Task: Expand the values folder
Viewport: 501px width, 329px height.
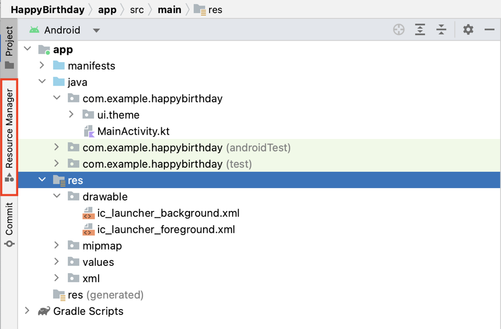Action: [57, 262]
